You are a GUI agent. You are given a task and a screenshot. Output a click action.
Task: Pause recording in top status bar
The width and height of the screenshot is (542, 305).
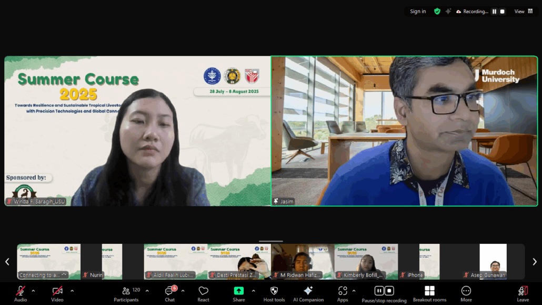tap(494, 12)
